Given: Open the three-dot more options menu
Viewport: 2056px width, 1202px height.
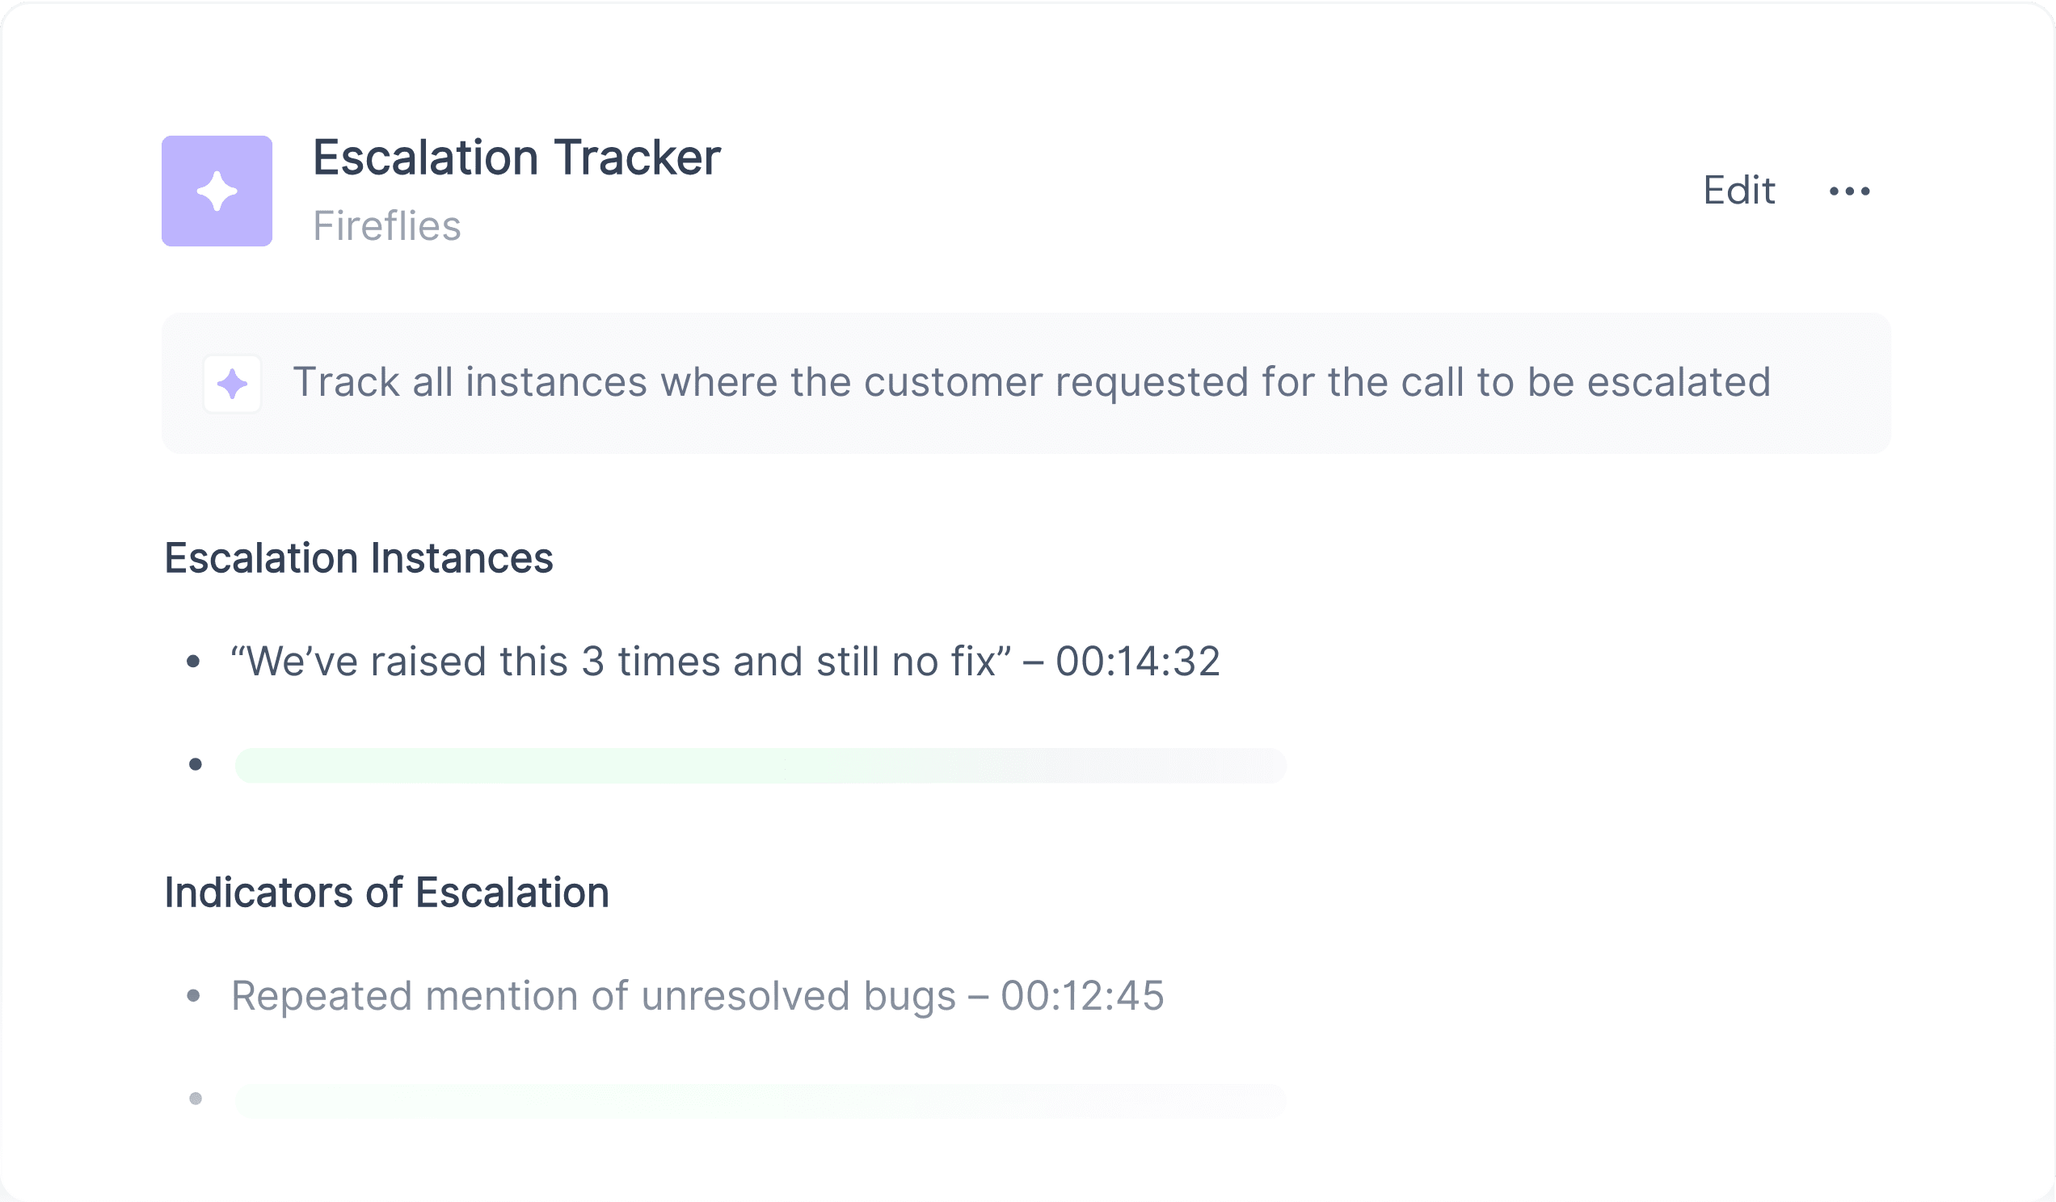Looking at the screenshot, I should (x=1850, y=191).
